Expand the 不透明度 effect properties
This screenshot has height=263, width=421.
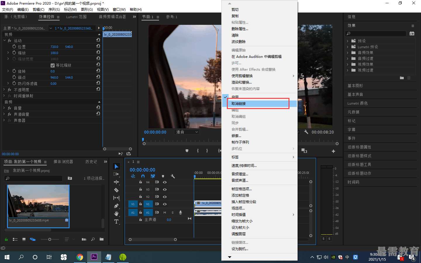[x=4, y=89]
